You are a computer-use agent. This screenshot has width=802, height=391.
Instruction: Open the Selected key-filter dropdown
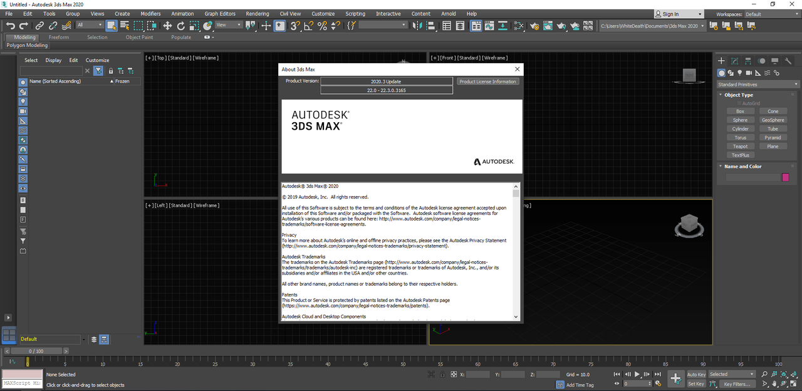(732, 374)
